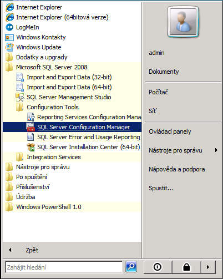Click the Zahájit hledání search field
This screenshot has width=223, height=279.
[64, 267]
